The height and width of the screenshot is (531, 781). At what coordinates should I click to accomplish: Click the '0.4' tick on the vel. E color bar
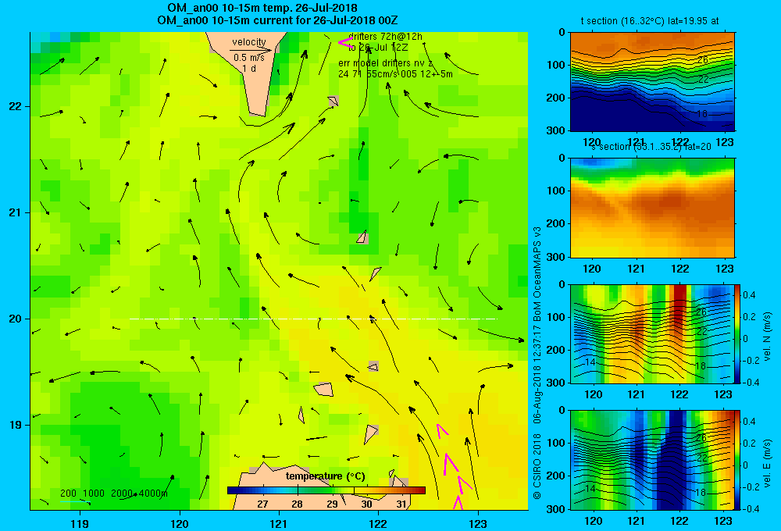[750, 422]
